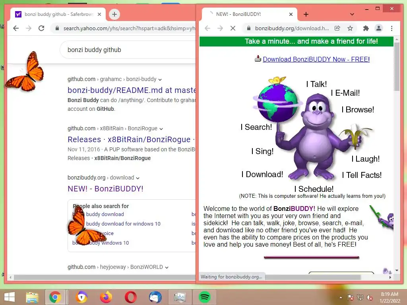Image resolution: width=407 pixels, height=305 pixels.
Task: Open Thunderbird from the taskbar
Action: click(155, 297)
